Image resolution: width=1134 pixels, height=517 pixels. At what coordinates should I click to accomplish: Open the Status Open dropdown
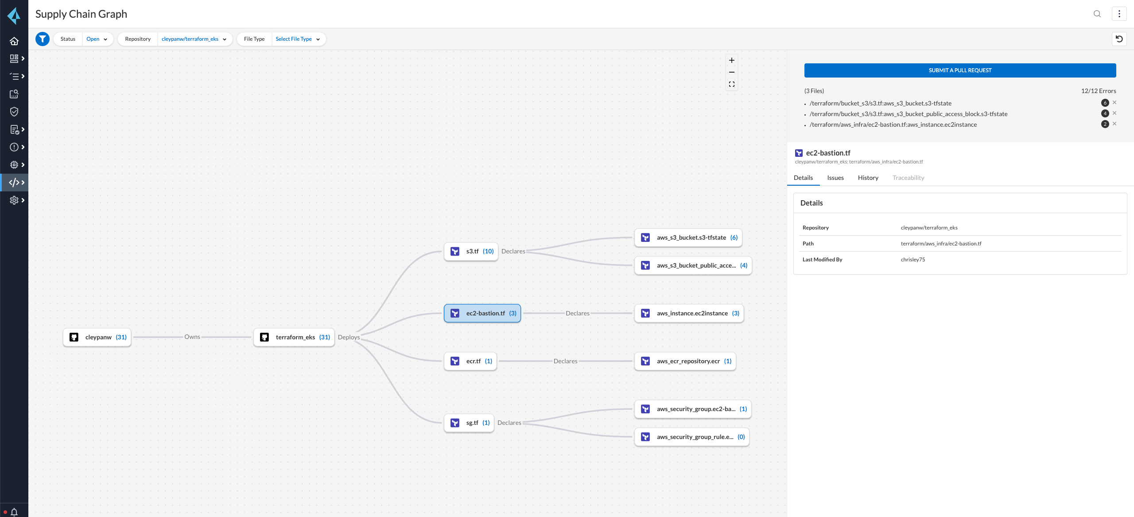[97, 39]
